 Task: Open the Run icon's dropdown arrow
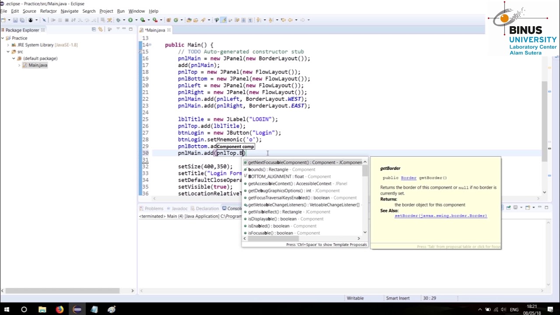click(136, 20)
